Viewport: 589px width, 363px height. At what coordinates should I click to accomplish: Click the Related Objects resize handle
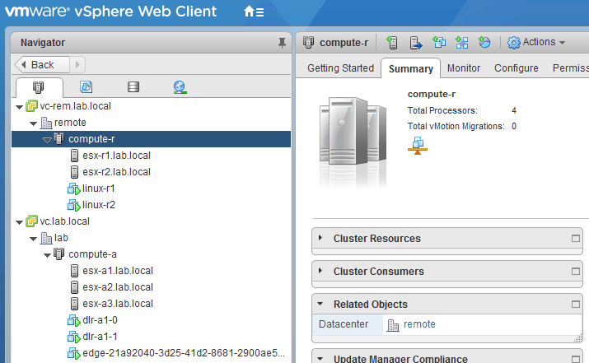[x=577, y=338]
